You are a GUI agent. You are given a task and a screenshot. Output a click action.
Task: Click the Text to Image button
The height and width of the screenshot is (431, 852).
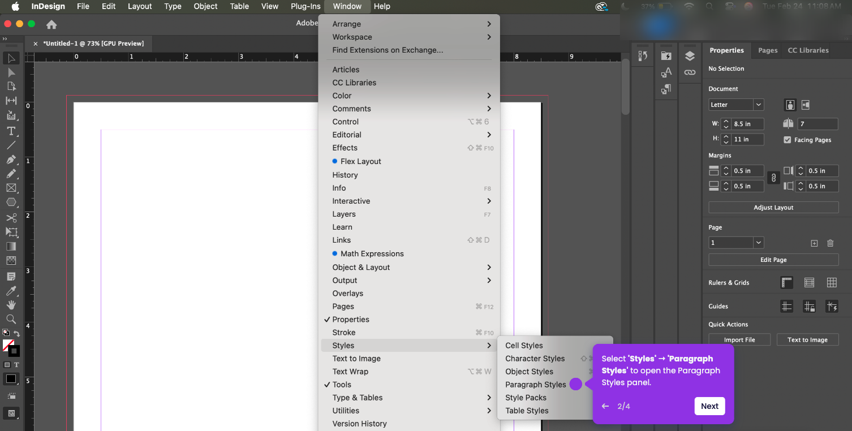click(x=807, y=339)
